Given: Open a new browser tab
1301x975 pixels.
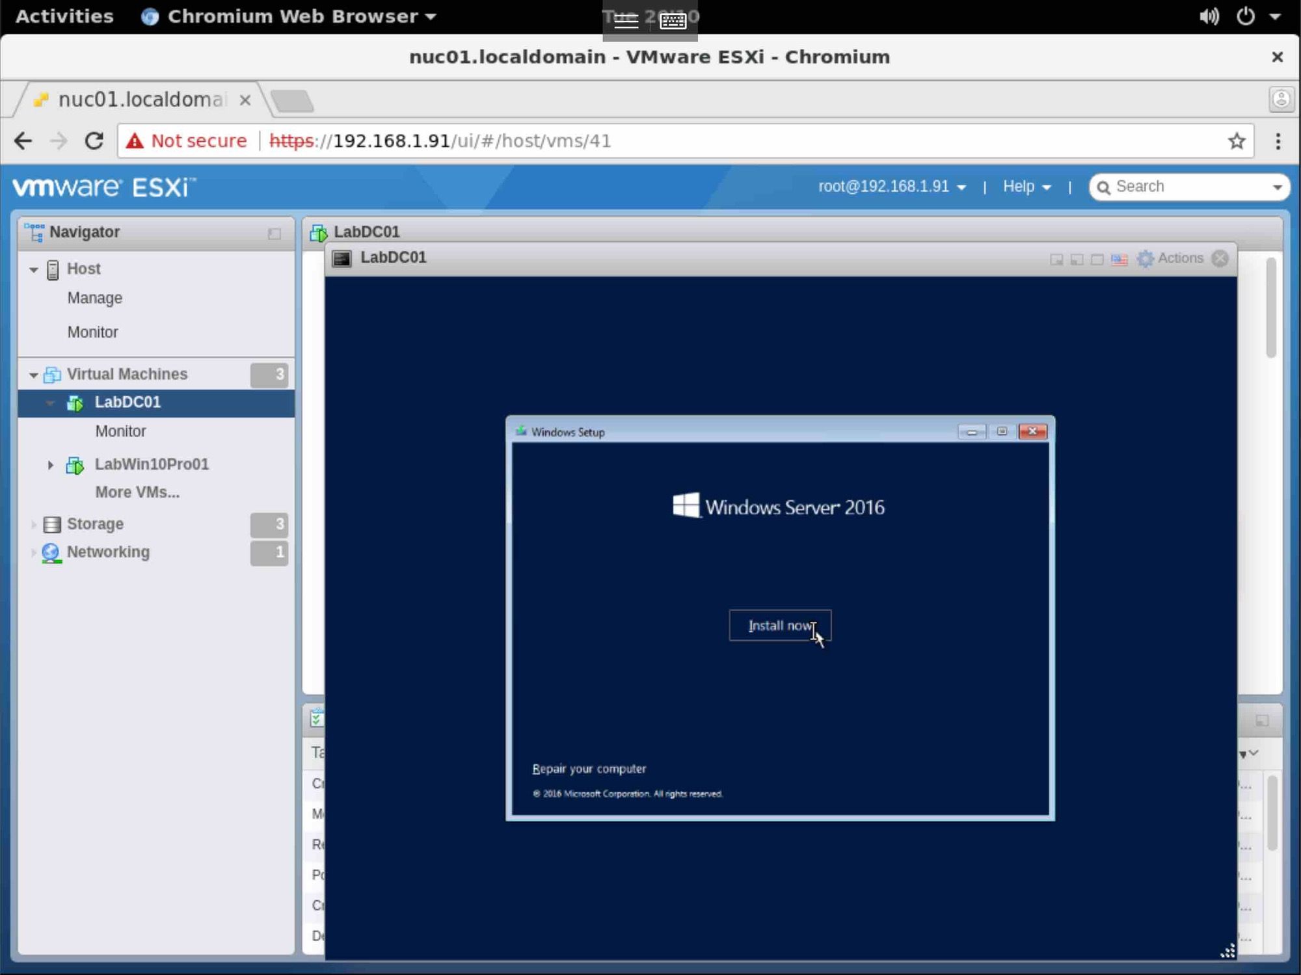Looking at the screenshot, I should click(292, 101).
